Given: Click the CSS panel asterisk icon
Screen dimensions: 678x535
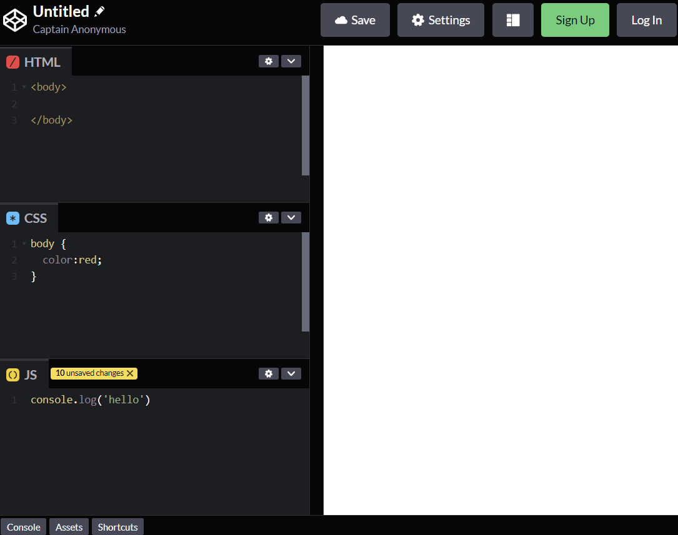Looking at the screenshot, I should (12, 217).
